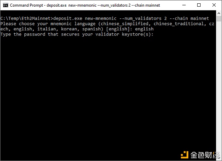Click after the keystore(s): password prompt
This screenshot has width=222, height=161.
157,34
